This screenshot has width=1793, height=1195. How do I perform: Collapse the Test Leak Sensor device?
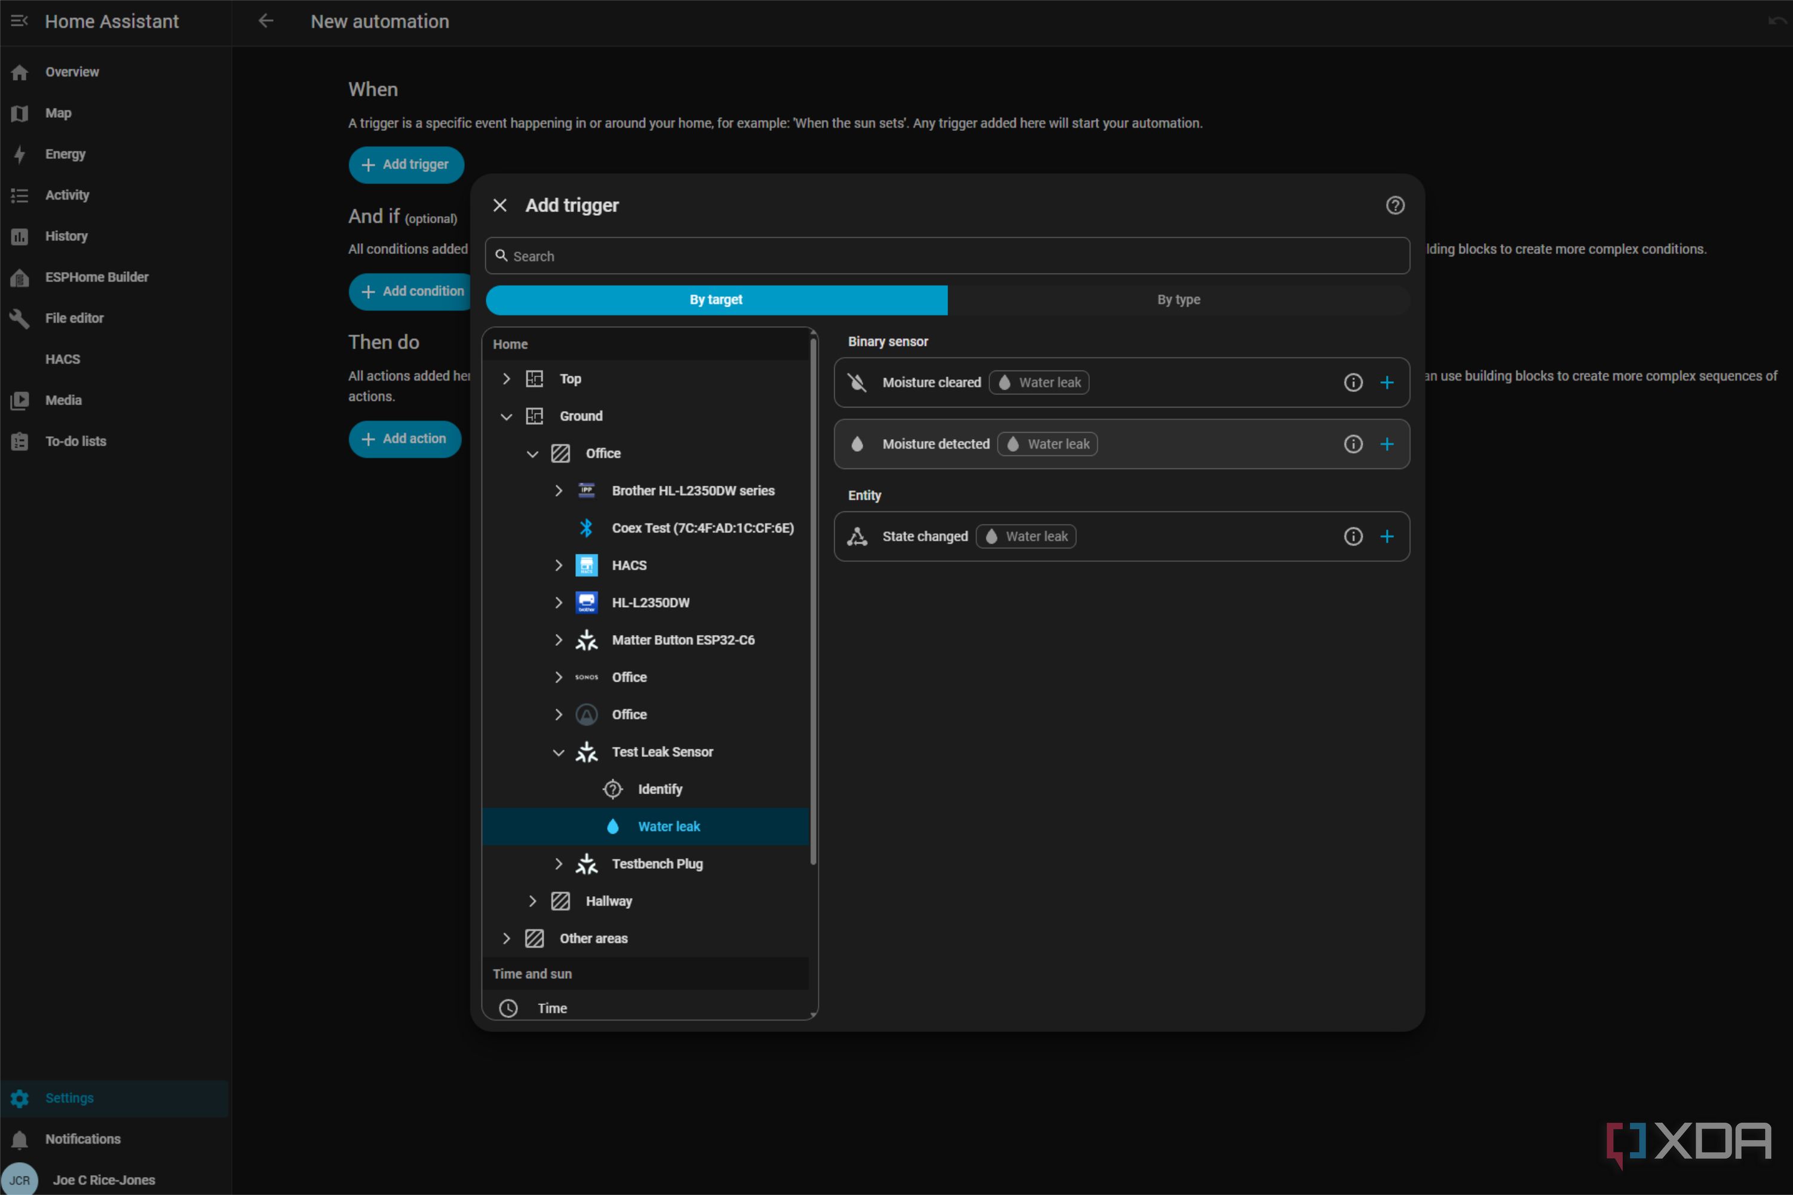559,752
